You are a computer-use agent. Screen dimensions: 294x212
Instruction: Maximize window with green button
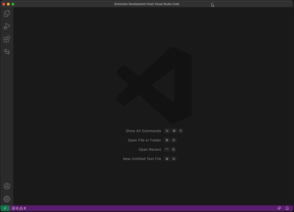[13, 4]
